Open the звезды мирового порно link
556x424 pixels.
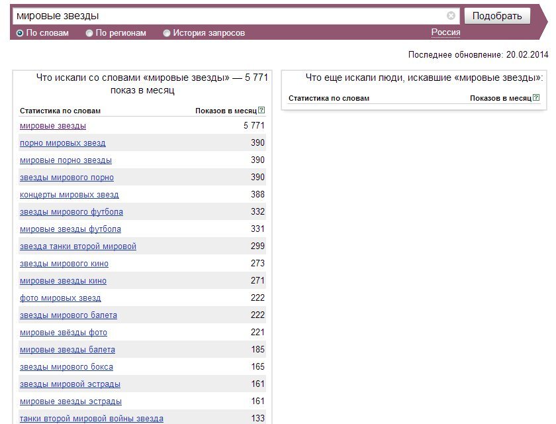(x=67, y=178)
